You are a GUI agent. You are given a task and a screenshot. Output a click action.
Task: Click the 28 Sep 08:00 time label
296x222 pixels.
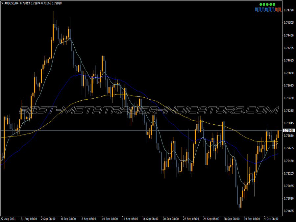pyautogui.click(x=232, y=219)
